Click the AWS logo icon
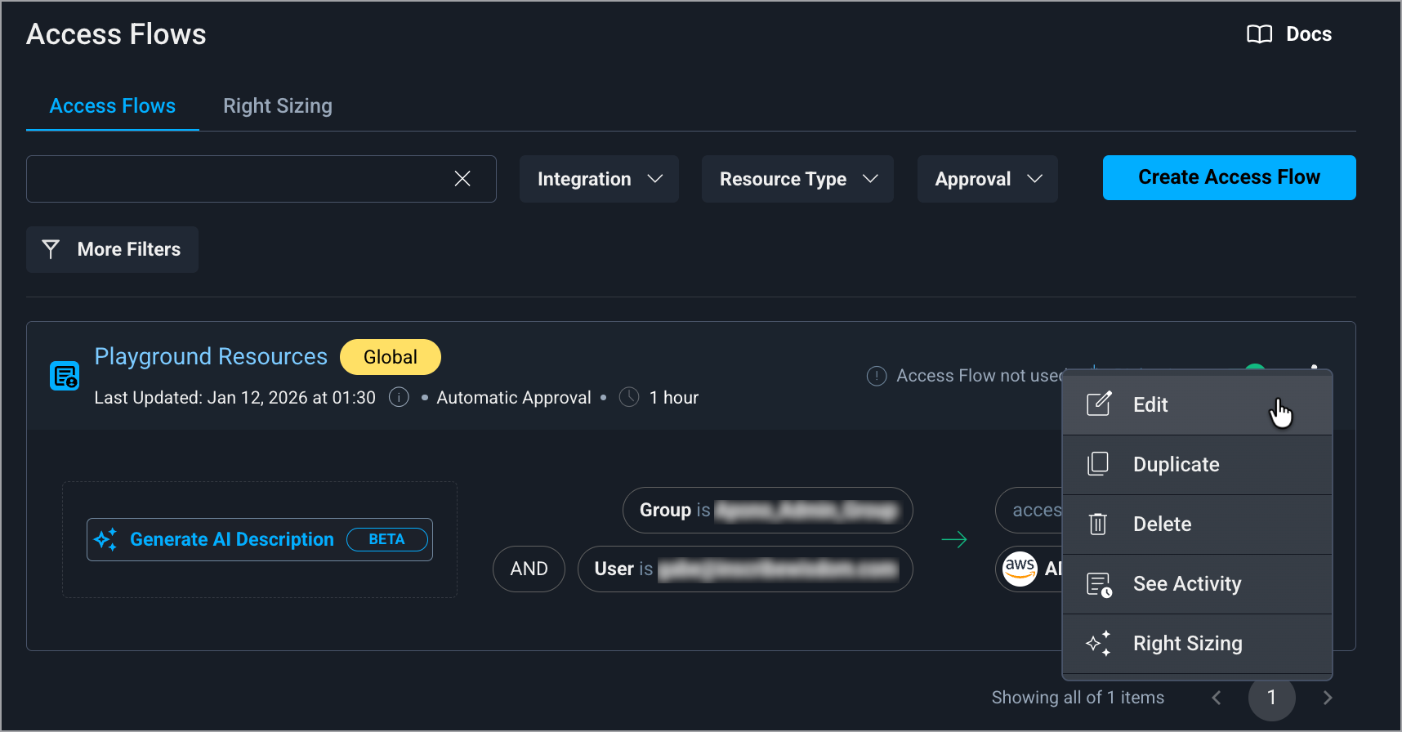Image resolution: width=1402 pixels, height=732 pixels. tap(1020, 569)
